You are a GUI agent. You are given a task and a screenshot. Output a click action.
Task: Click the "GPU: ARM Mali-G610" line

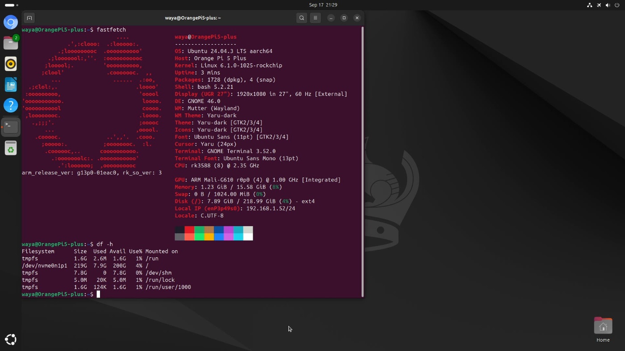click(258, 180)
